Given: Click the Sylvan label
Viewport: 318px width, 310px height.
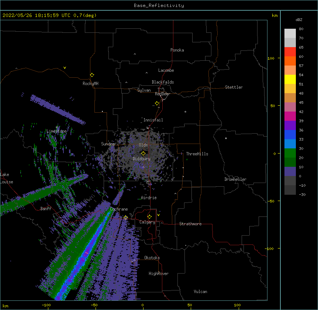Looking at the screenshot, I should (144, 90).
